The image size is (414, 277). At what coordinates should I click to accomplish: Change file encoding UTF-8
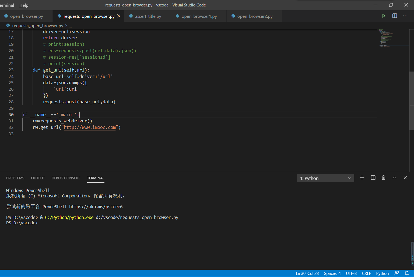351,273
